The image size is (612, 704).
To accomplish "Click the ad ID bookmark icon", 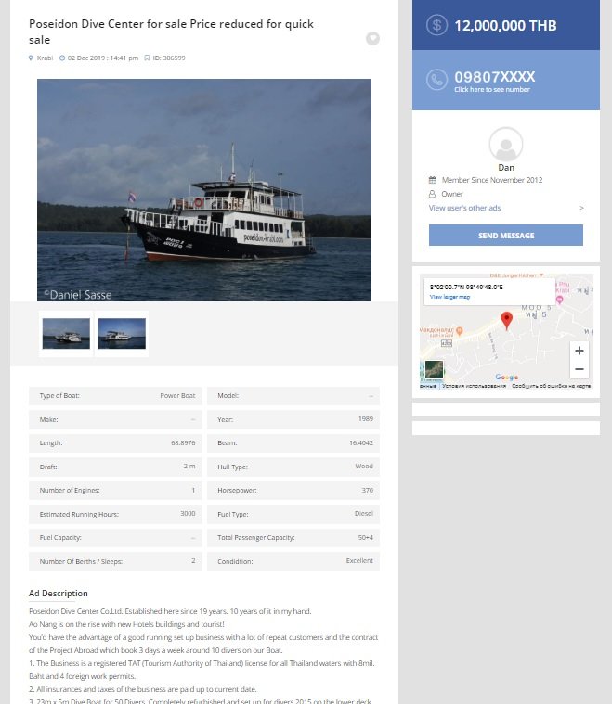I will (147, 58).
